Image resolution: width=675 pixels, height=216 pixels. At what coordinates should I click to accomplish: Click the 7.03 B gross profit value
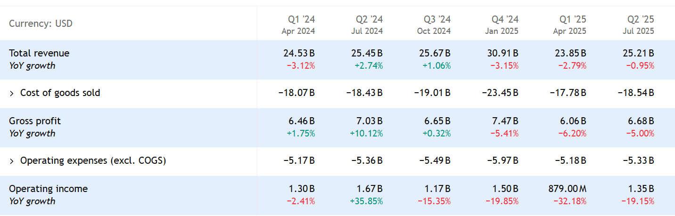point(369,121)
